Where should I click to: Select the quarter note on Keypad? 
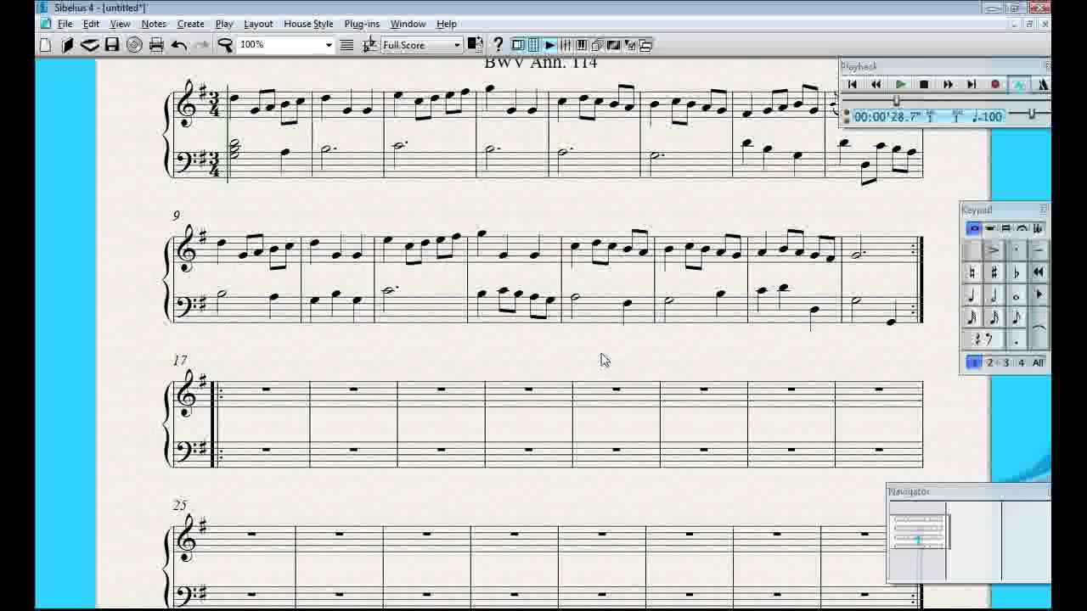972,295
